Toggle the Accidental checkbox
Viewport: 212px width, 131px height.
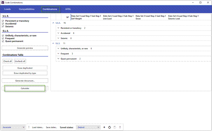click(x=3, y=24)
